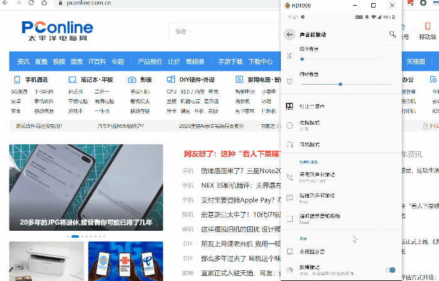
Task: Tap the back arrow in sound settings
Action: [290, 34]
